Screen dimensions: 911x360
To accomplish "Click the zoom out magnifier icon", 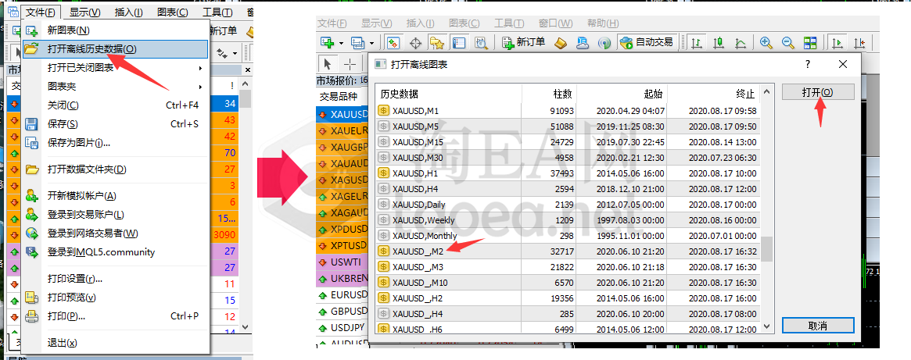I will (x=787, y=42).
